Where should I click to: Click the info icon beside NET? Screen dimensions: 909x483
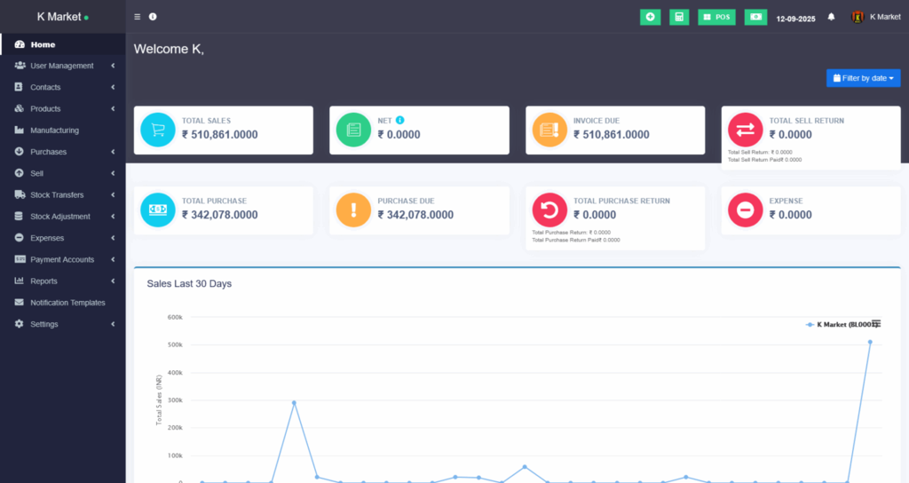point(400,120)
